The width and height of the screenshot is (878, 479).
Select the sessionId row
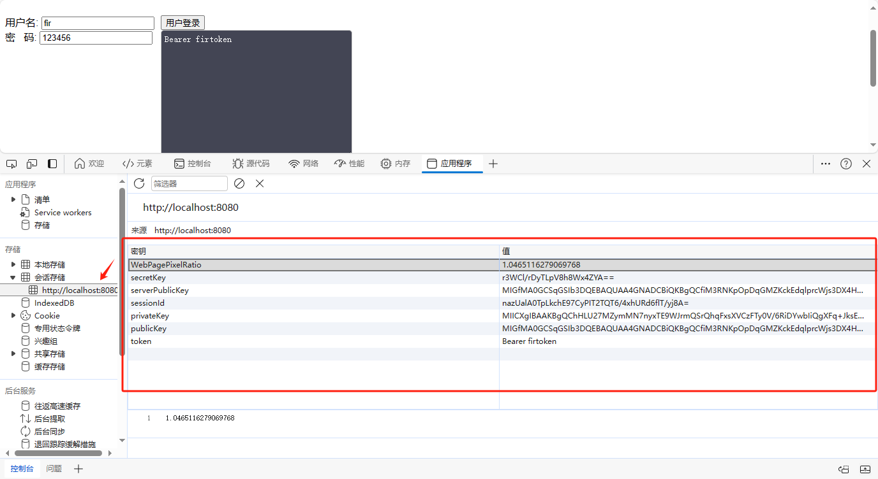tap(502, 303)
